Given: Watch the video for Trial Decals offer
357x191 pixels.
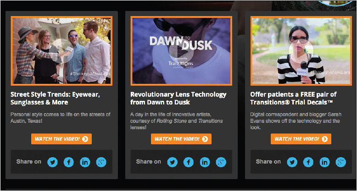Looking at the screenshot, I should pyautogui.click(x=301, y=139).
